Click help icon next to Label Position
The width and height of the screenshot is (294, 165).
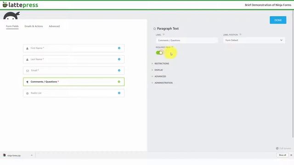[x=240, y=35]
